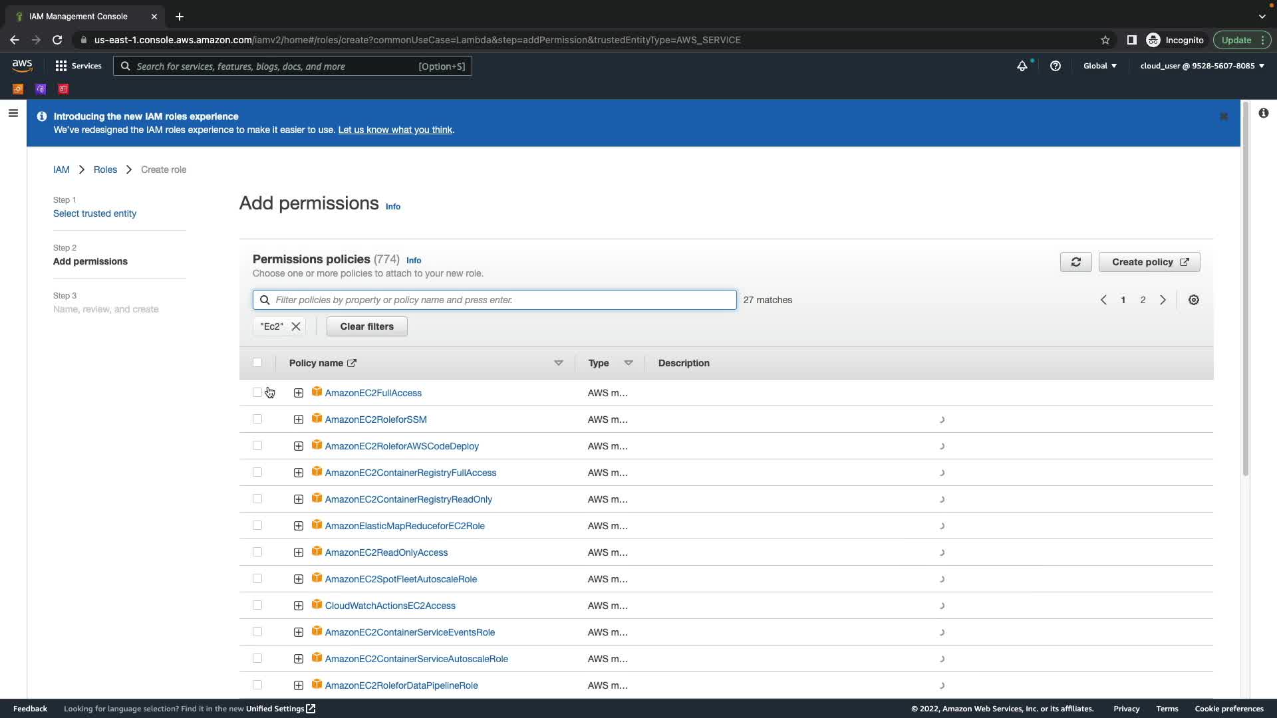This screenshot has width=1277, height=718.
Task: Open the right-side info panel icon
Action: coord(1263,113)
